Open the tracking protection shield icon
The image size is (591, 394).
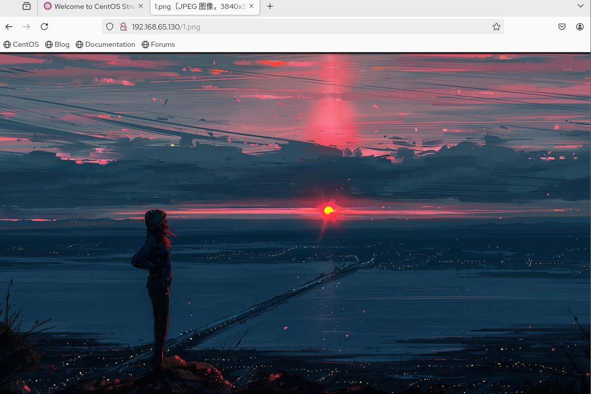(x=110, y=27)
